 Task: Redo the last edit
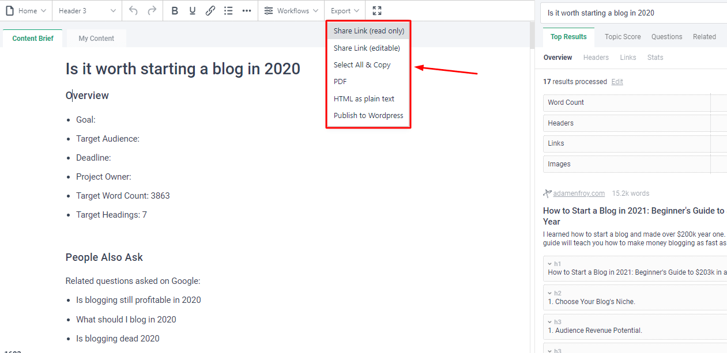pos(152,11)
